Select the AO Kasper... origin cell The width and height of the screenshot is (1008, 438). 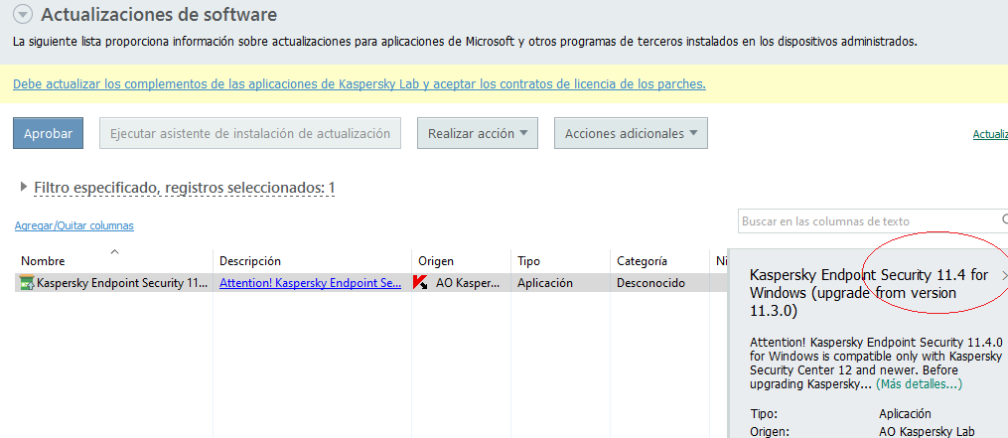(x=466, y=282)
